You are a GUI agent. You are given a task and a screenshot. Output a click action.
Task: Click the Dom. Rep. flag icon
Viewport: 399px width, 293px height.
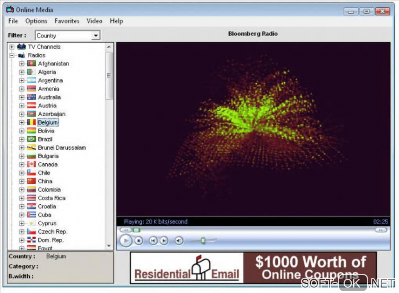(32, 240)
